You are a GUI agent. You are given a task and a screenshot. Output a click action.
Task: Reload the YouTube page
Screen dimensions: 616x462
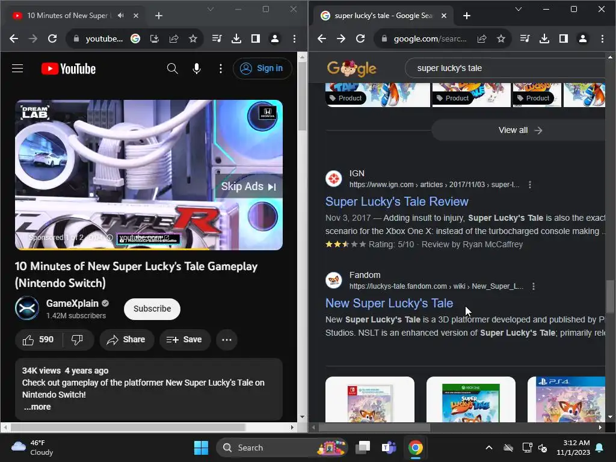click(52, 38)
